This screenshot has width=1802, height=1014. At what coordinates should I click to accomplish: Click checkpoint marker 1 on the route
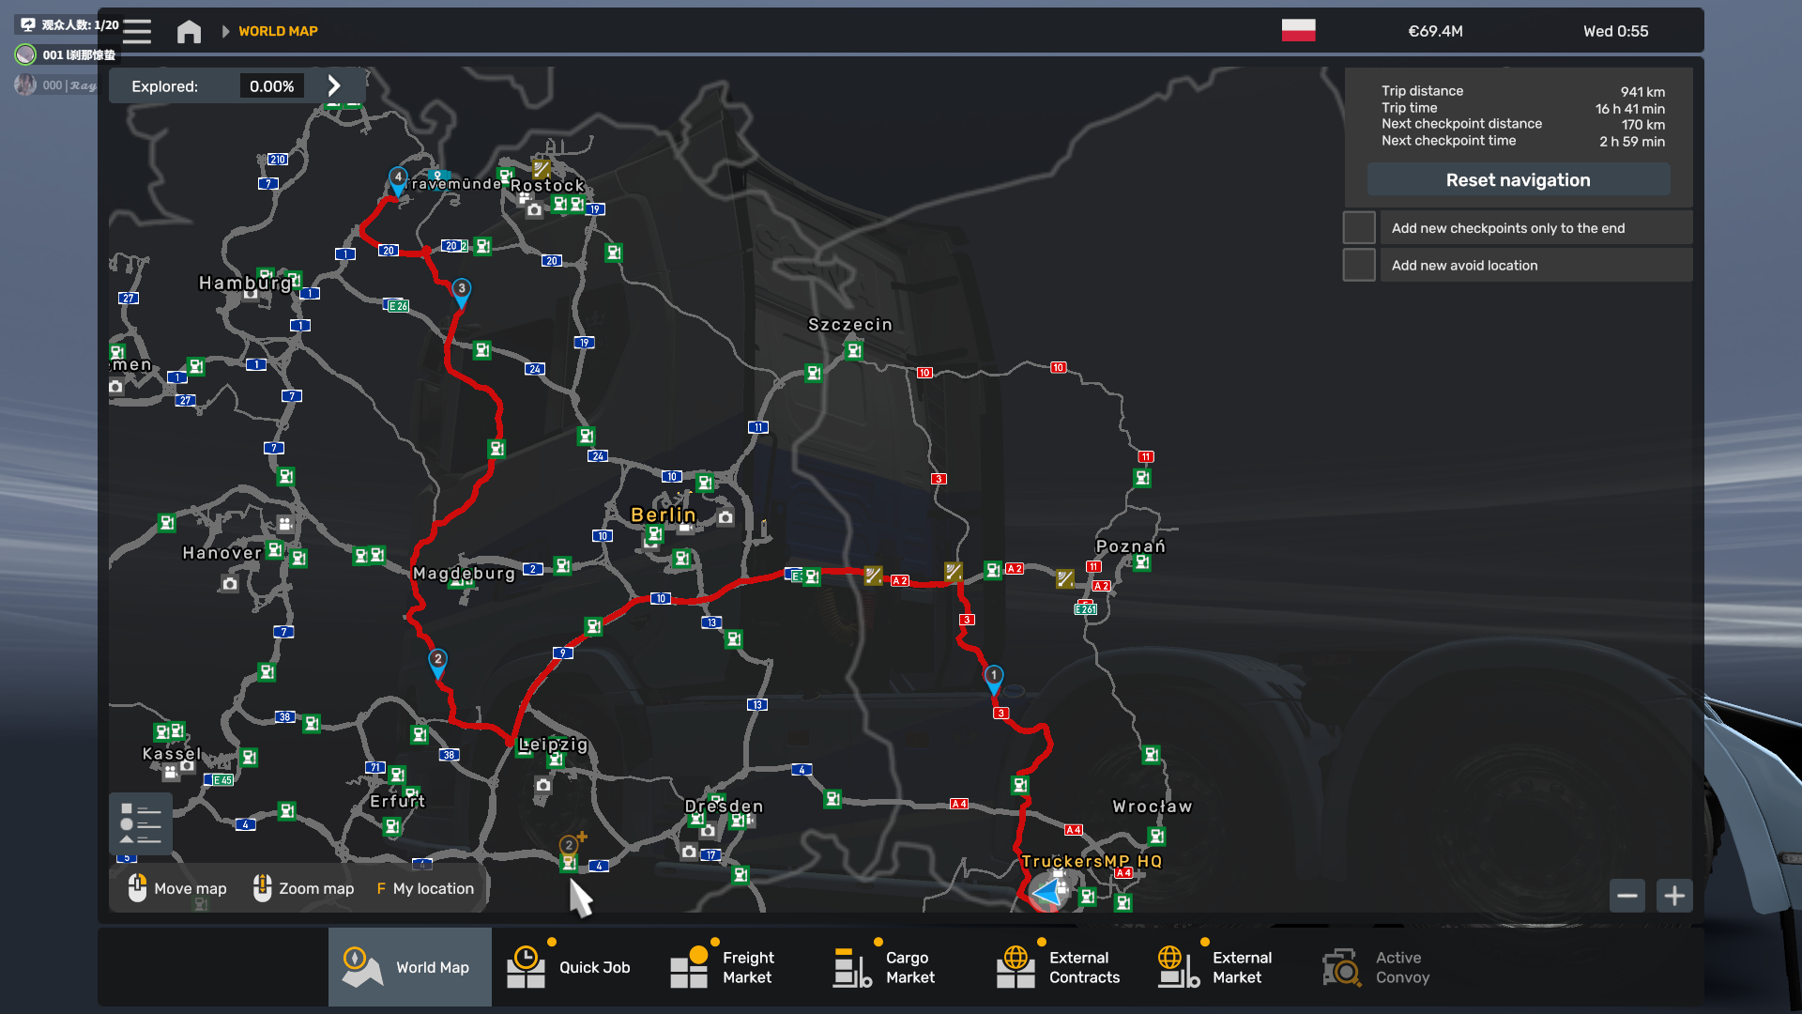[993, 678]
